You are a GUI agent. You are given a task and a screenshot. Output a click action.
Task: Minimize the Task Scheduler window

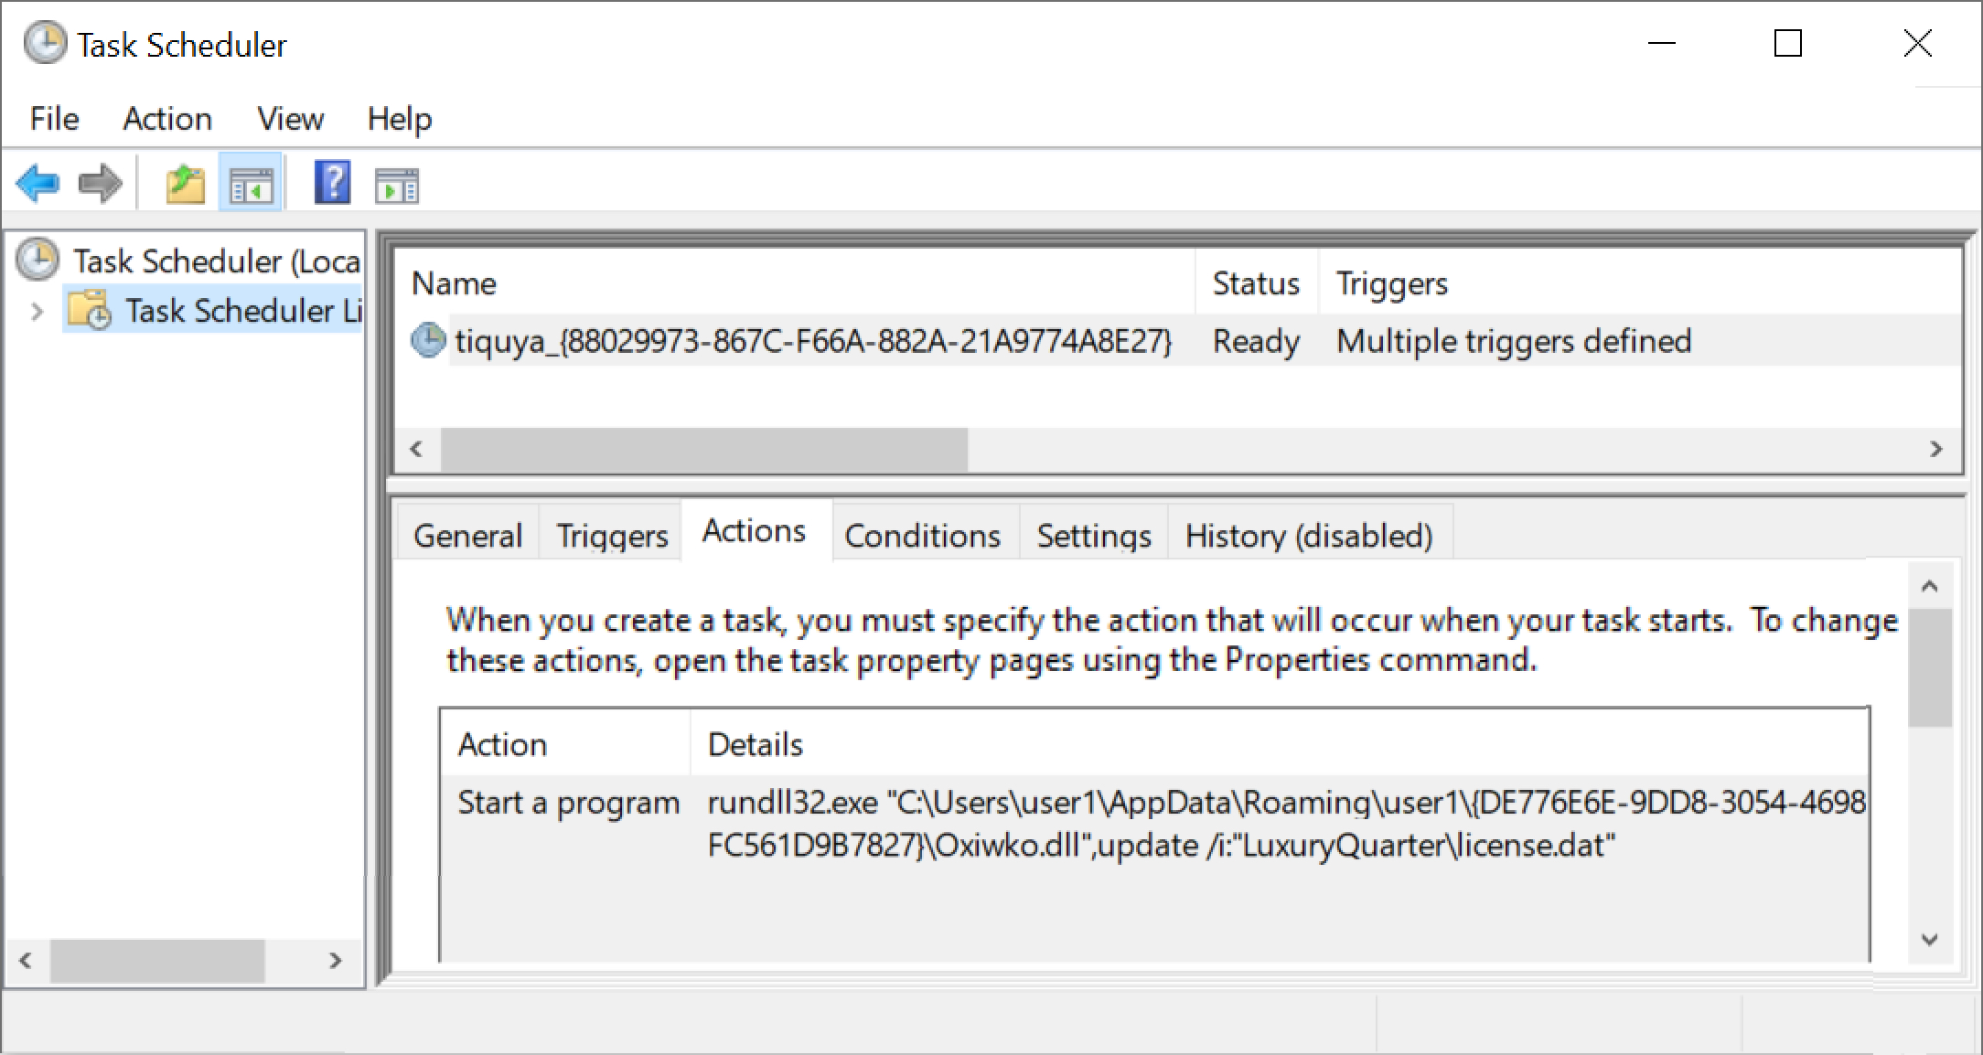click(x=1662, y=43)
